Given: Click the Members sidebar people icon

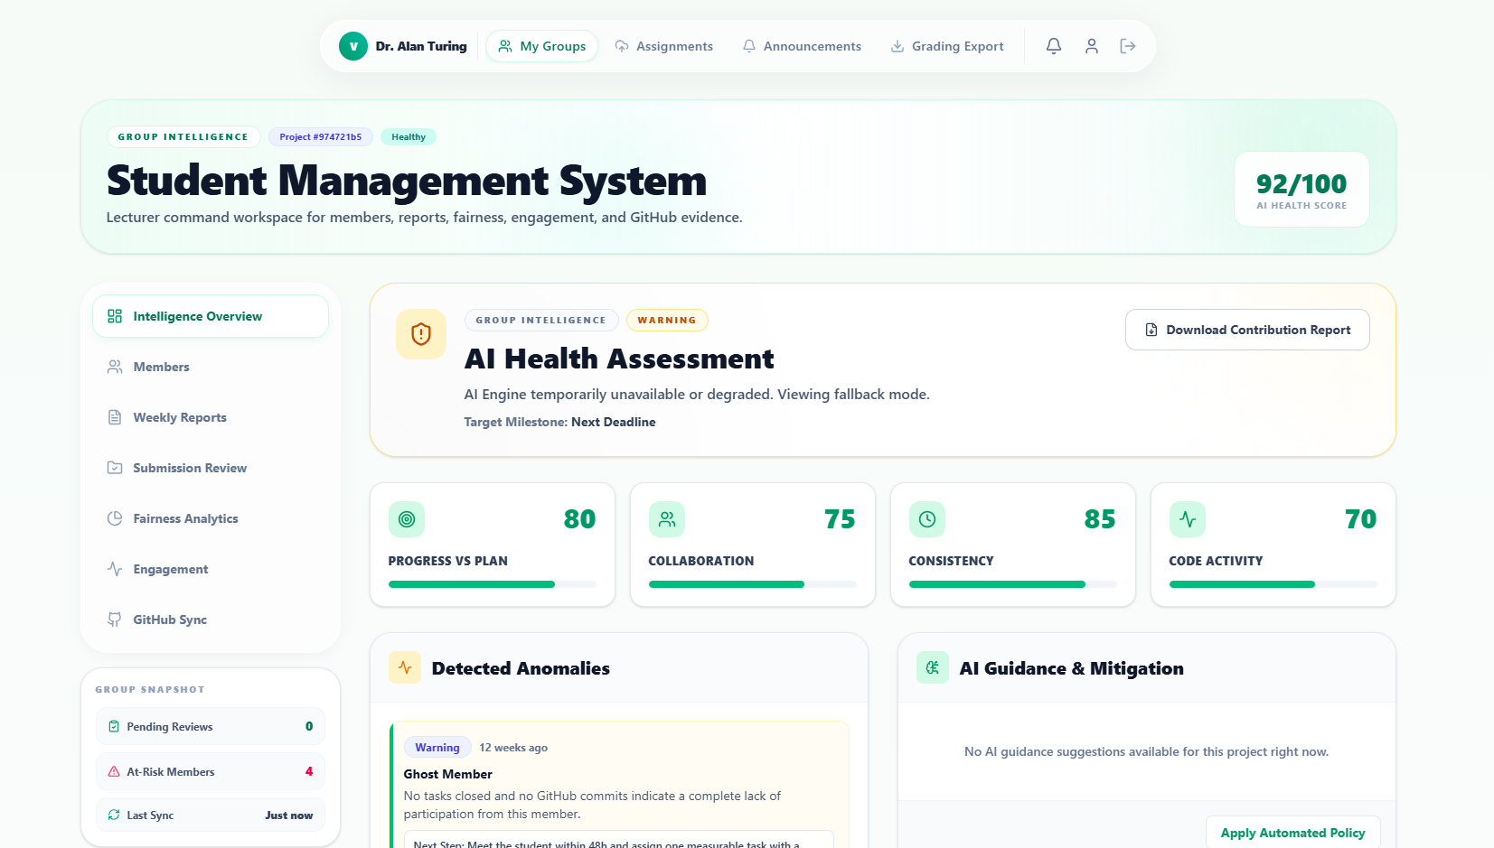Looking at the screenshot, I should [x=115, y=367].
